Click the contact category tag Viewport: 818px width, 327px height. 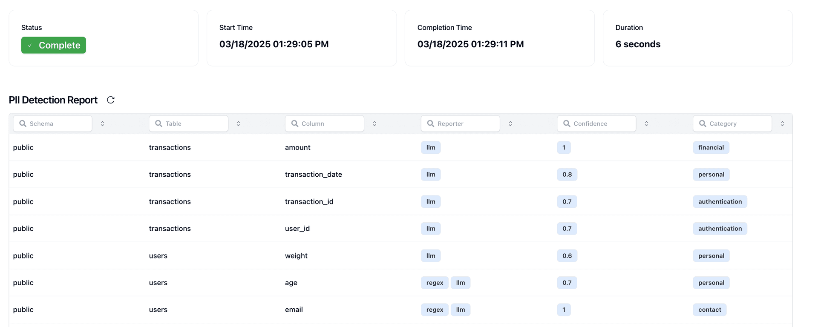coord(710,310)
